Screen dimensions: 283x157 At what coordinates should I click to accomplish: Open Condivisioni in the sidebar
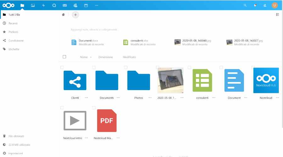pos(16,41)
